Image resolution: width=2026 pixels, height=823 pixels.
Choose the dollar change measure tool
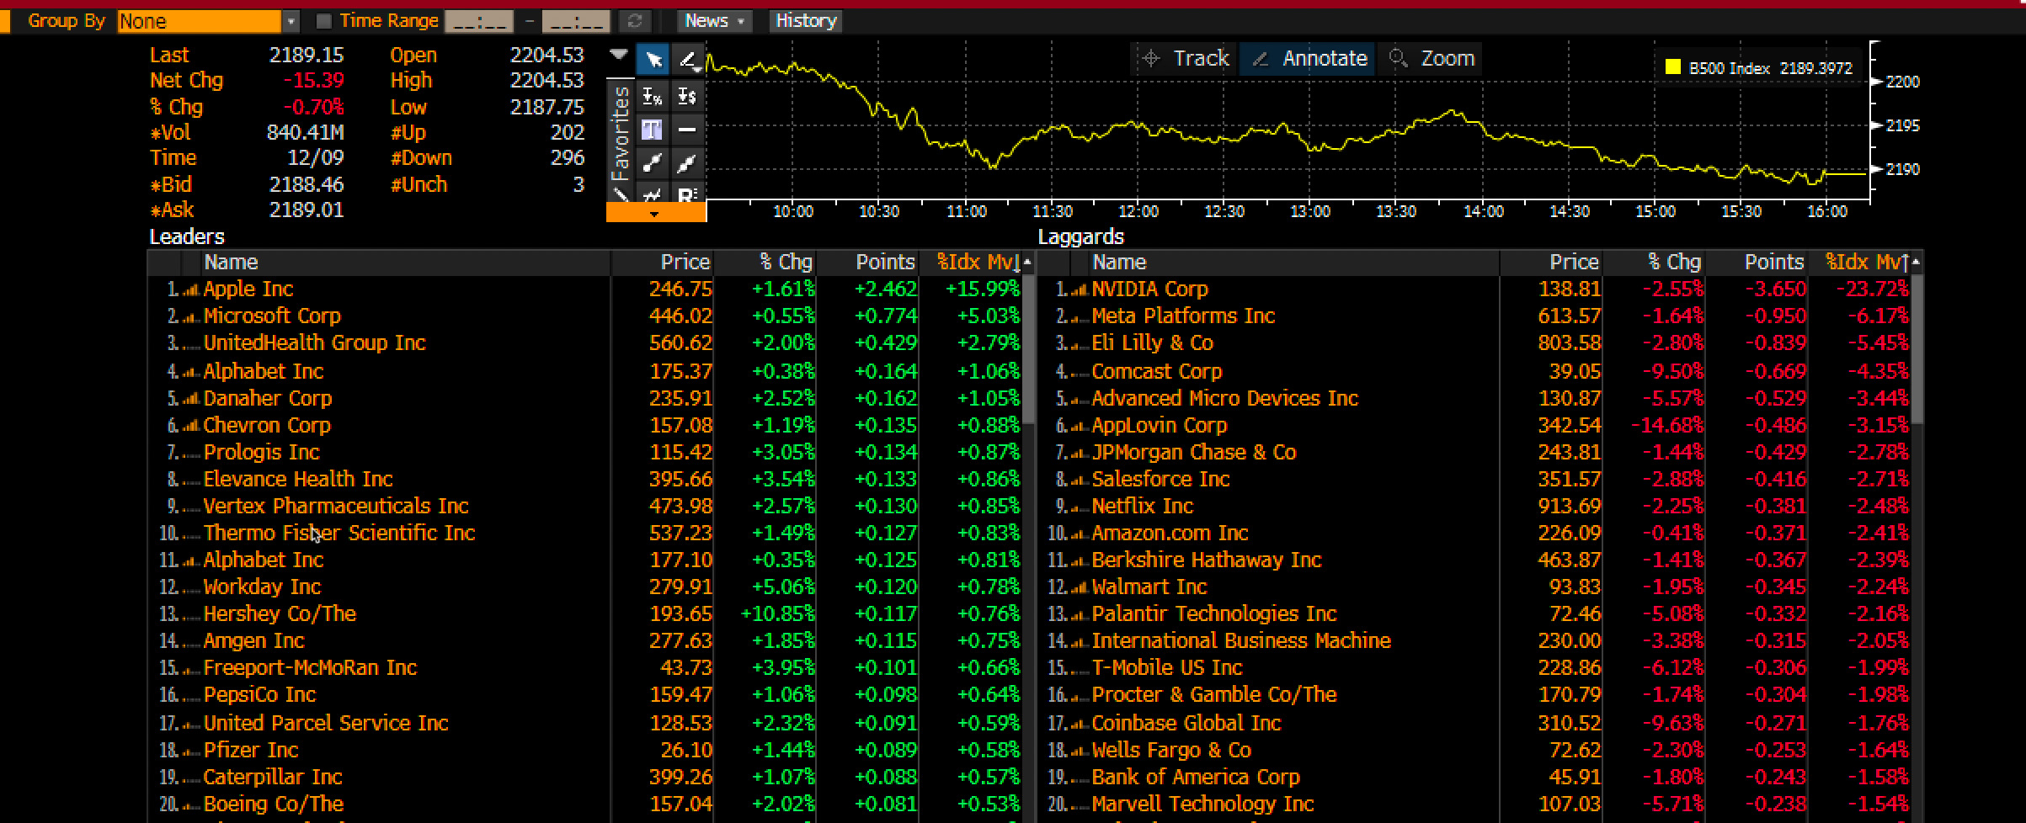click(688, 96)
